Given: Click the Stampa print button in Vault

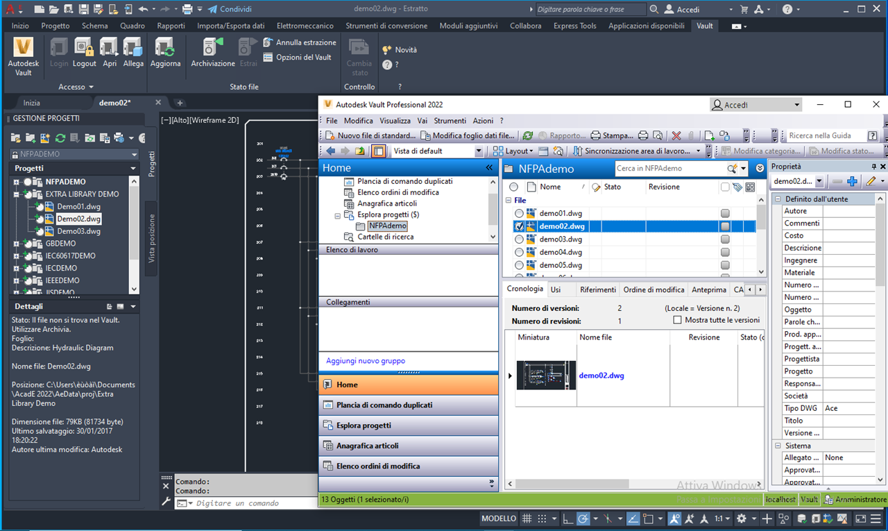Looking at the screenshot, I should point(612,135).
